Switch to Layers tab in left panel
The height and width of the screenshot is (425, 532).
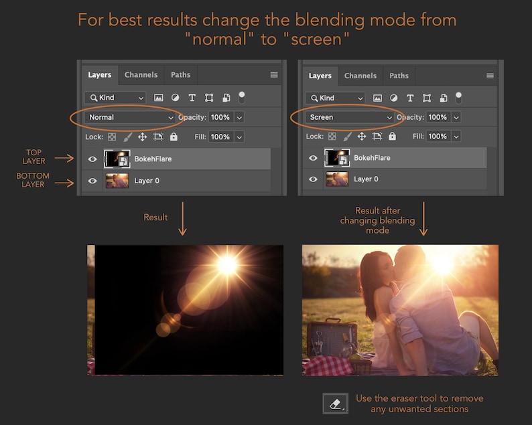point(100,75)
